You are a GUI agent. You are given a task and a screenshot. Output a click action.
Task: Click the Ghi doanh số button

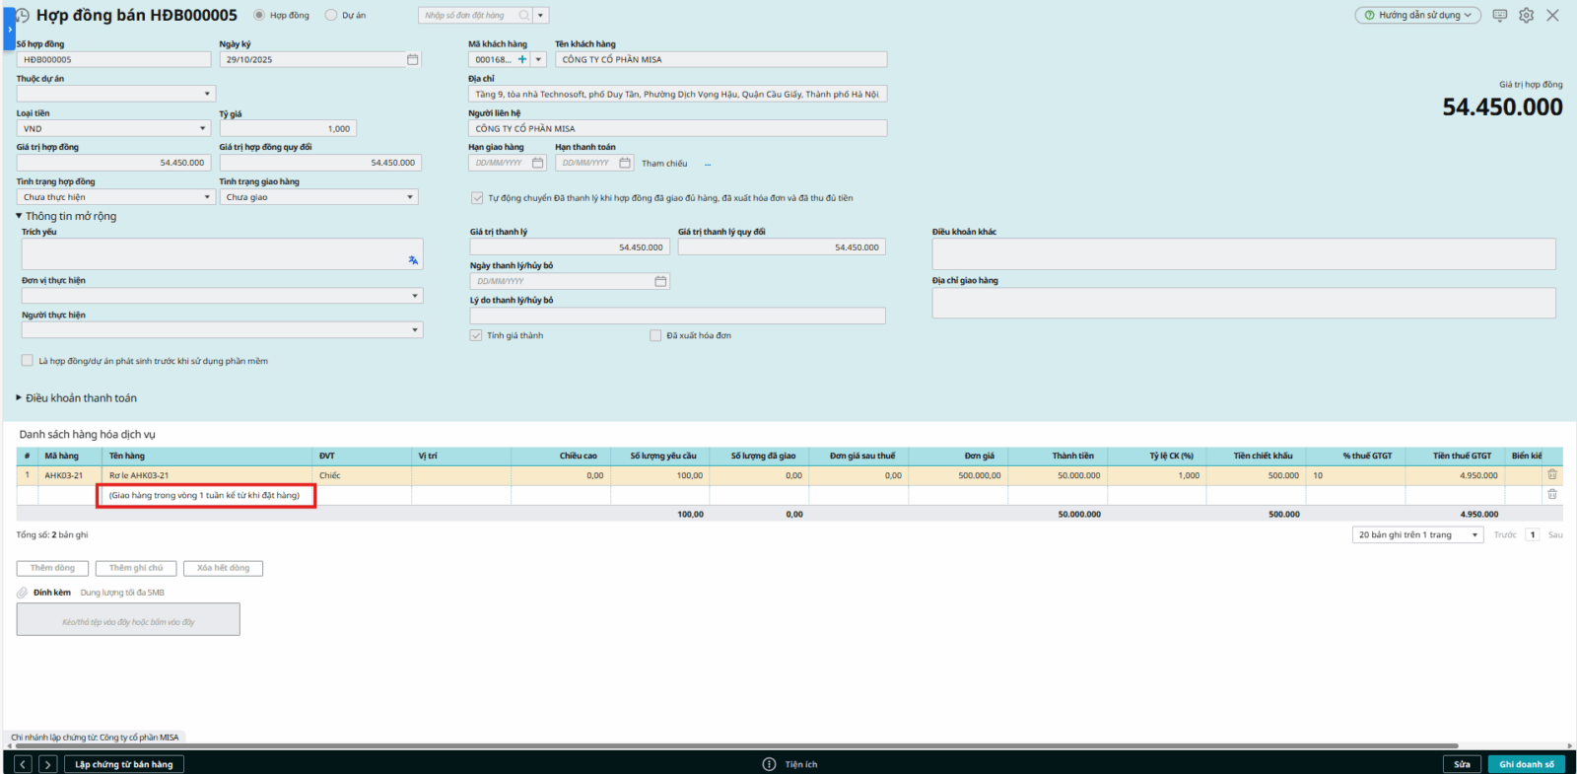(x=1526, y=764)
